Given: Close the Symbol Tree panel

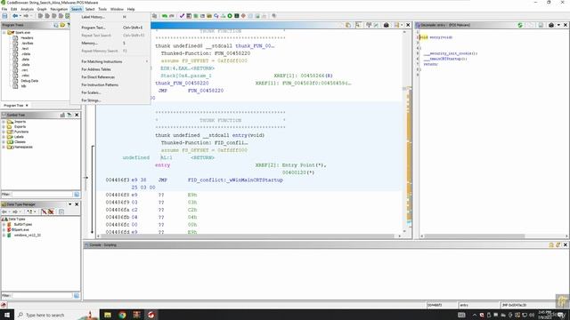Looking at the screenshot, I should 77,115.
